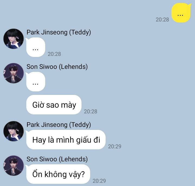
Task: Click the 20:28 timestamp beside Park Jinseong's '...'
Action: (54, 54)
